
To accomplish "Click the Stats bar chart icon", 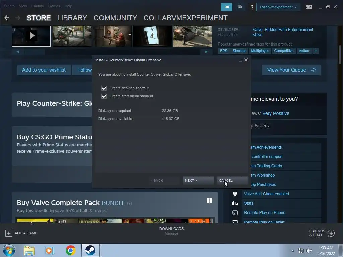I will 235,203.
